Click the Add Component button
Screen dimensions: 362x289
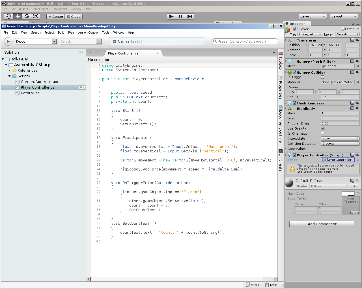[322, 224]
